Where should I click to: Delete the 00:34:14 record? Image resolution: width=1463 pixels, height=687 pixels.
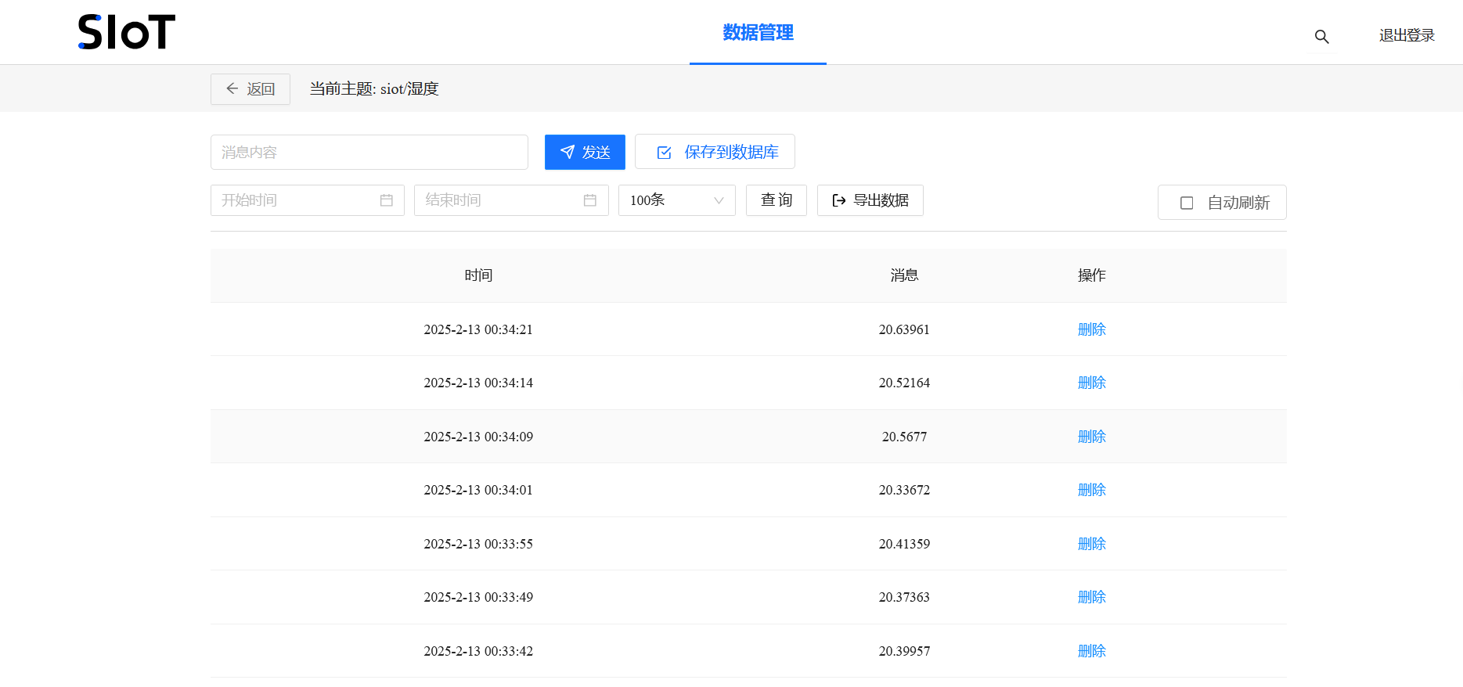pyautogui.click(x=1092, y=383)
